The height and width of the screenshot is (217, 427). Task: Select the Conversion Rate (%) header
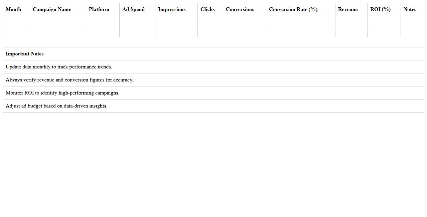point(293,9)
